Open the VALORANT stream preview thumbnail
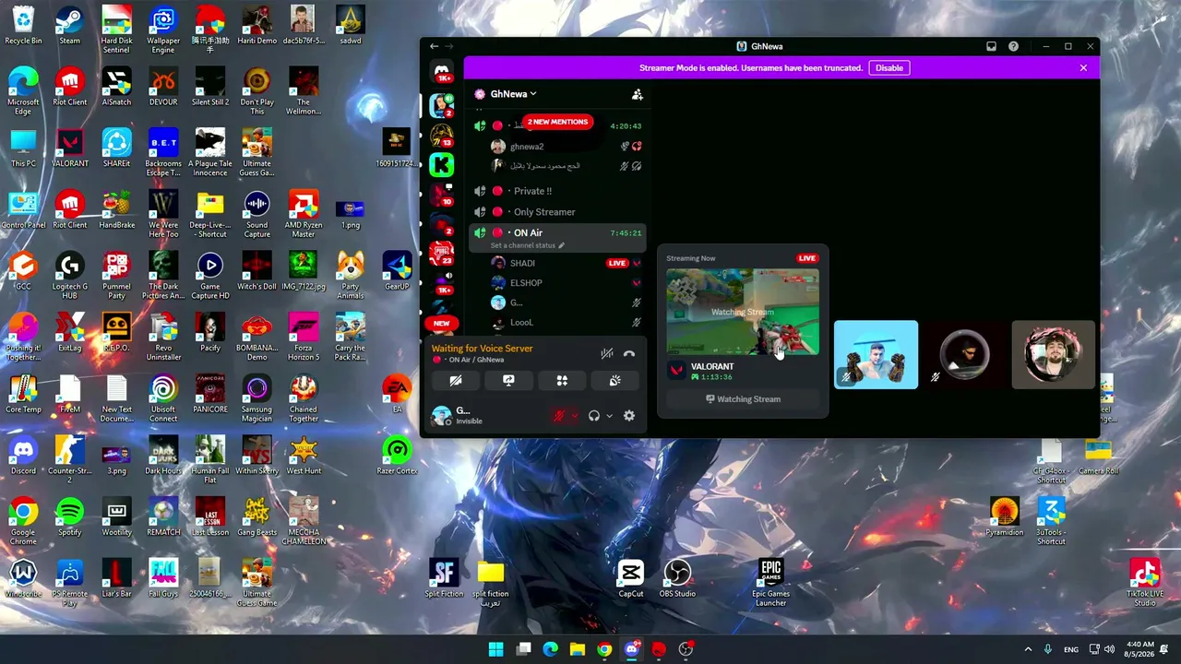 (x=743, y=312)
